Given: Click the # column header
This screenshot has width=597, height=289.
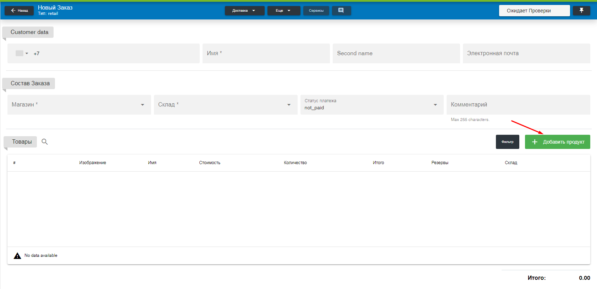Looking at the screenshot, I should click(x=14, y=163).
